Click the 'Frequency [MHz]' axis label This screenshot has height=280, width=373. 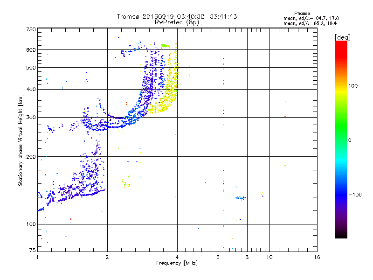coord(177,263)
